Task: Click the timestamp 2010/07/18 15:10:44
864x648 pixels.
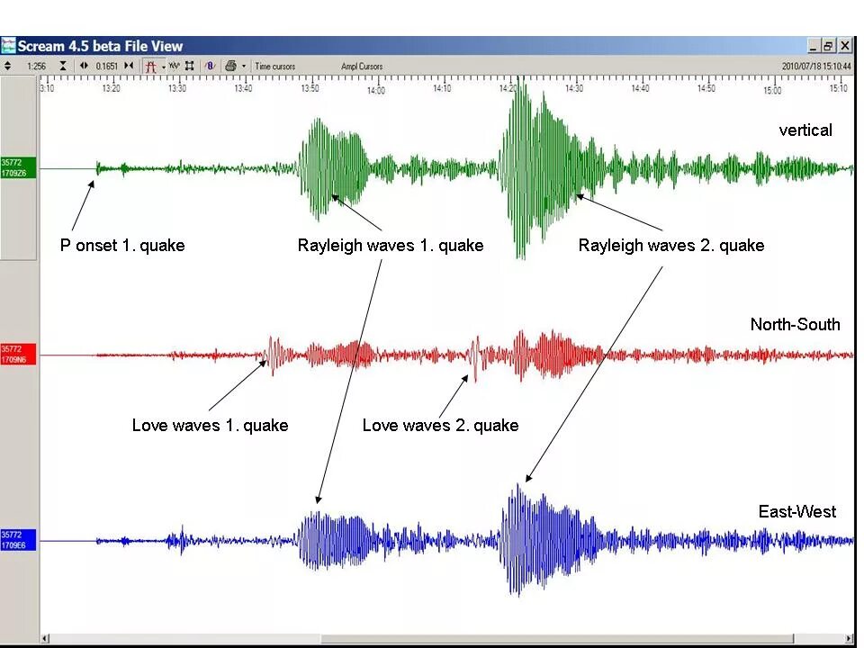Action: click(x=816, y=66)
